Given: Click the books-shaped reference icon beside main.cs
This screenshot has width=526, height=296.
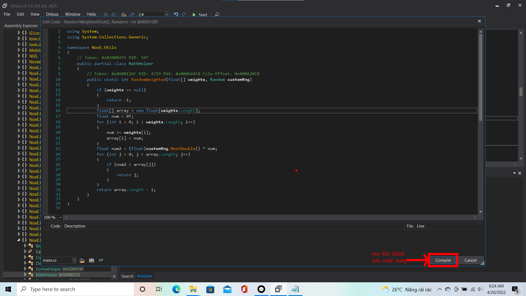Looking at the screenshot, I should pyautogui.click(x=92, y=260).
